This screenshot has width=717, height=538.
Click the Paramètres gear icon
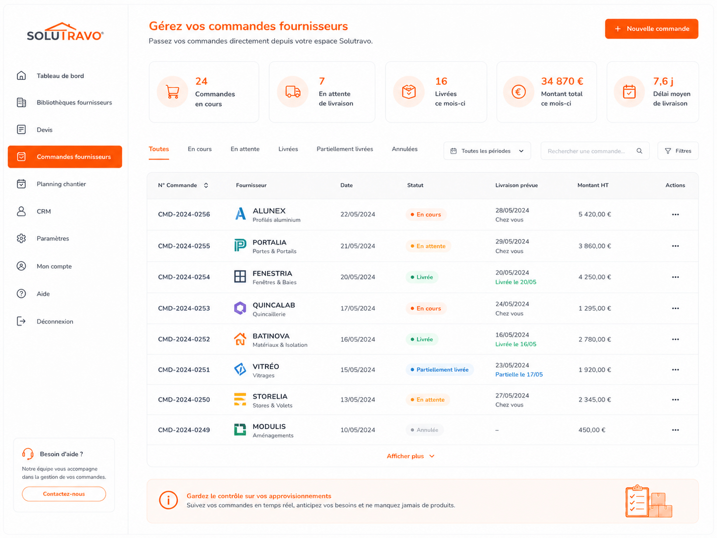click(21, 238)
